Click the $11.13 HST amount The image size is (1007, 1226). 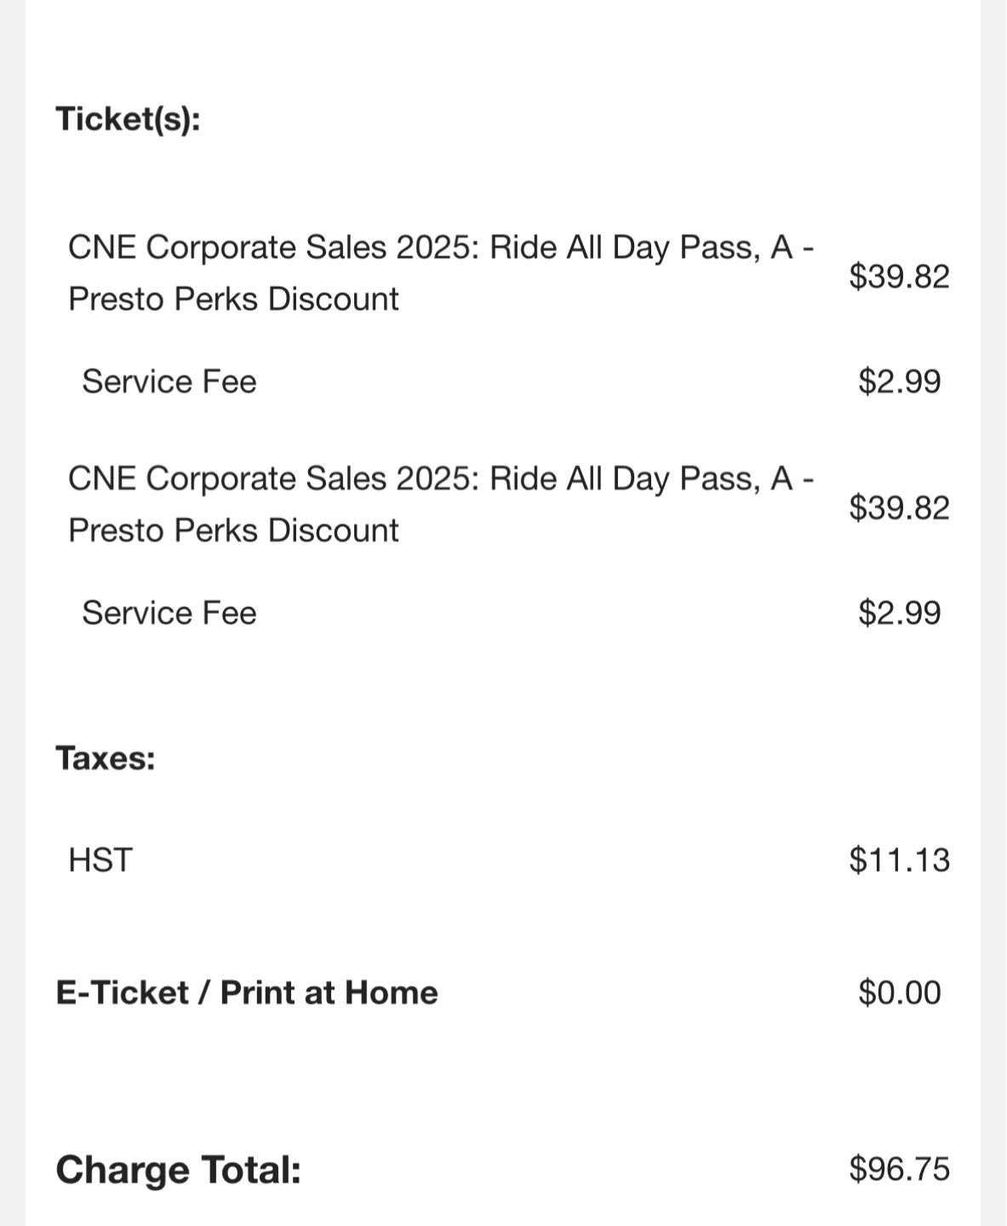[x=899, y=860]
